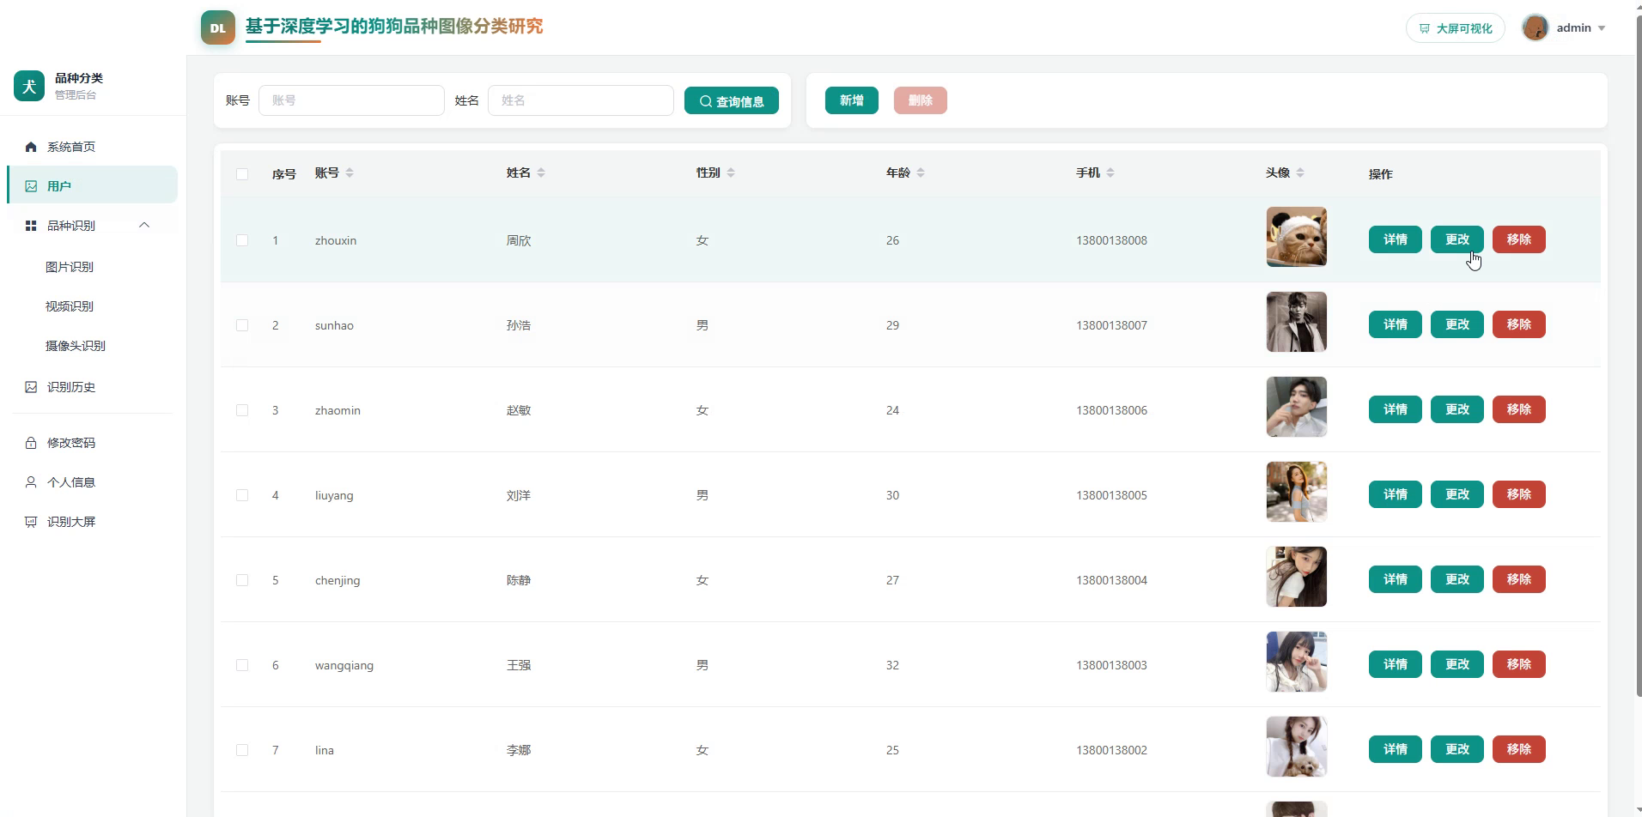Open the admin account dropdown arrow
Screen dimensions: 1642x817
pyautogui.click(x=1602, y=28)
